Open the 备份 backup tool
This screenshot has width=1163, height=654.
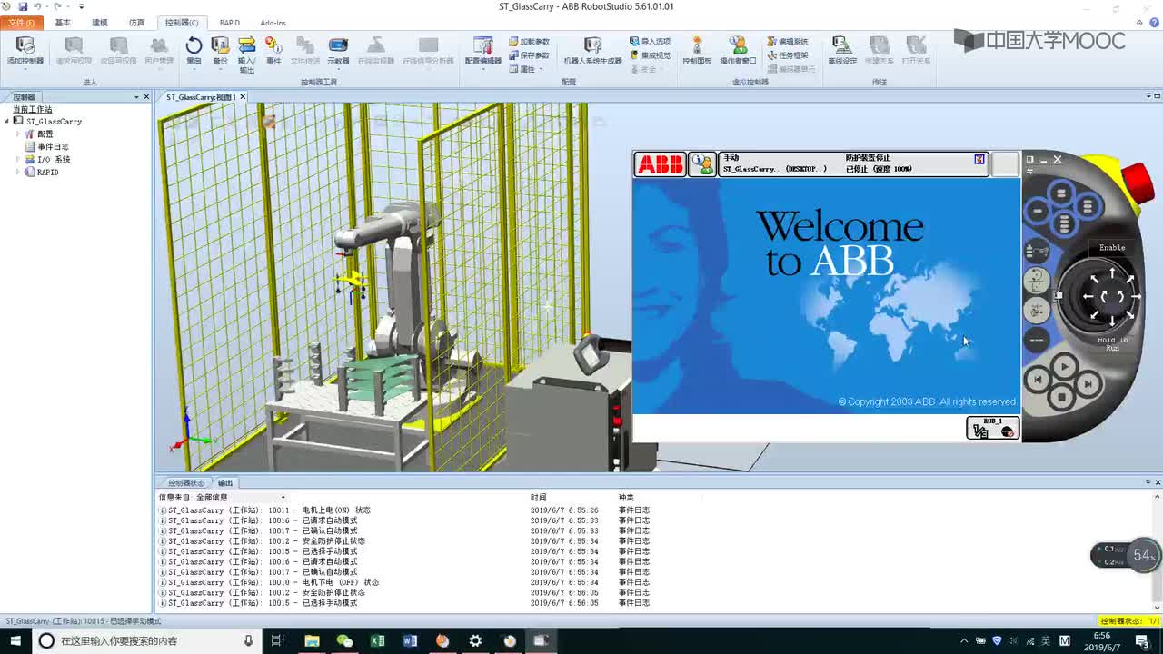(220, 51)
